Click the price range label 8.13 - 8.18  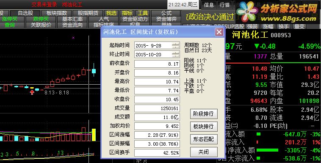click(x=57, y=93)
